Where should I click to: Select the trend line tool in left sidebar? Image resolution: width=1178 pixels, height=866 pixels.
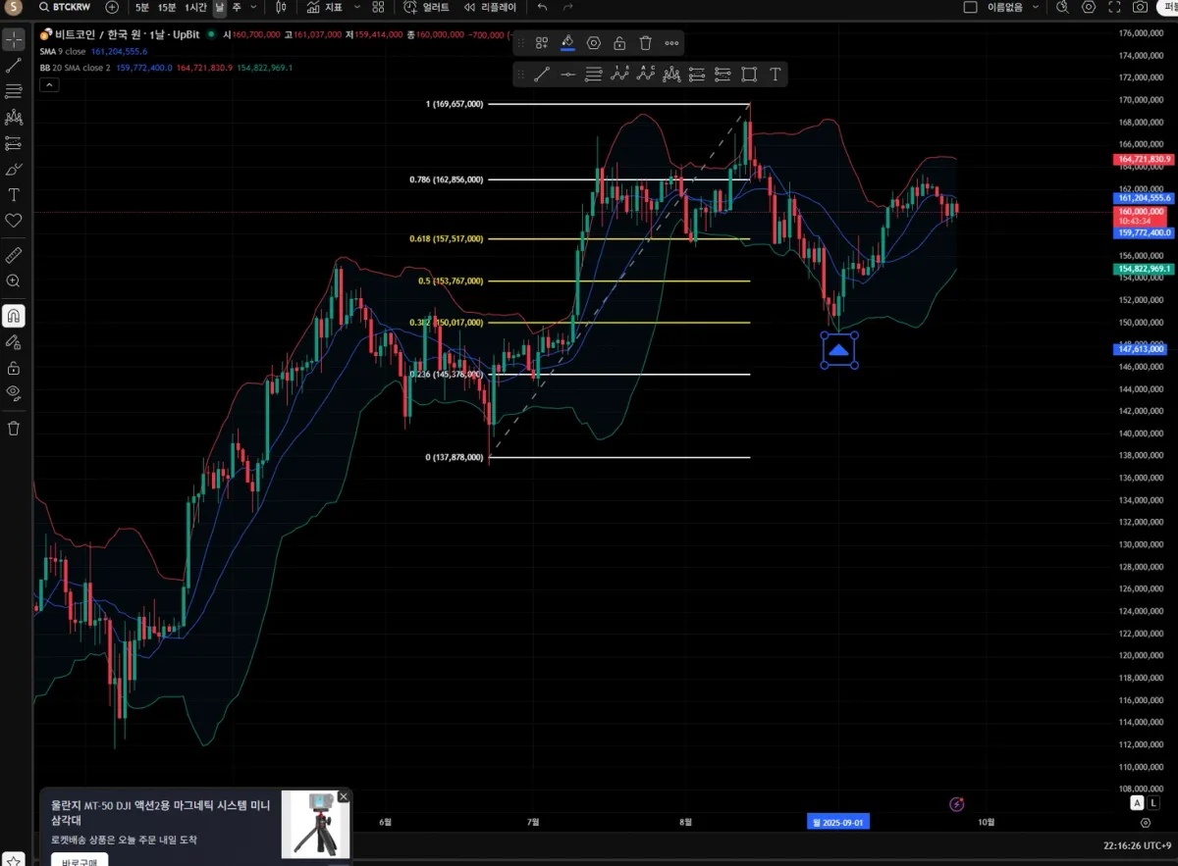tap(14, 66)
